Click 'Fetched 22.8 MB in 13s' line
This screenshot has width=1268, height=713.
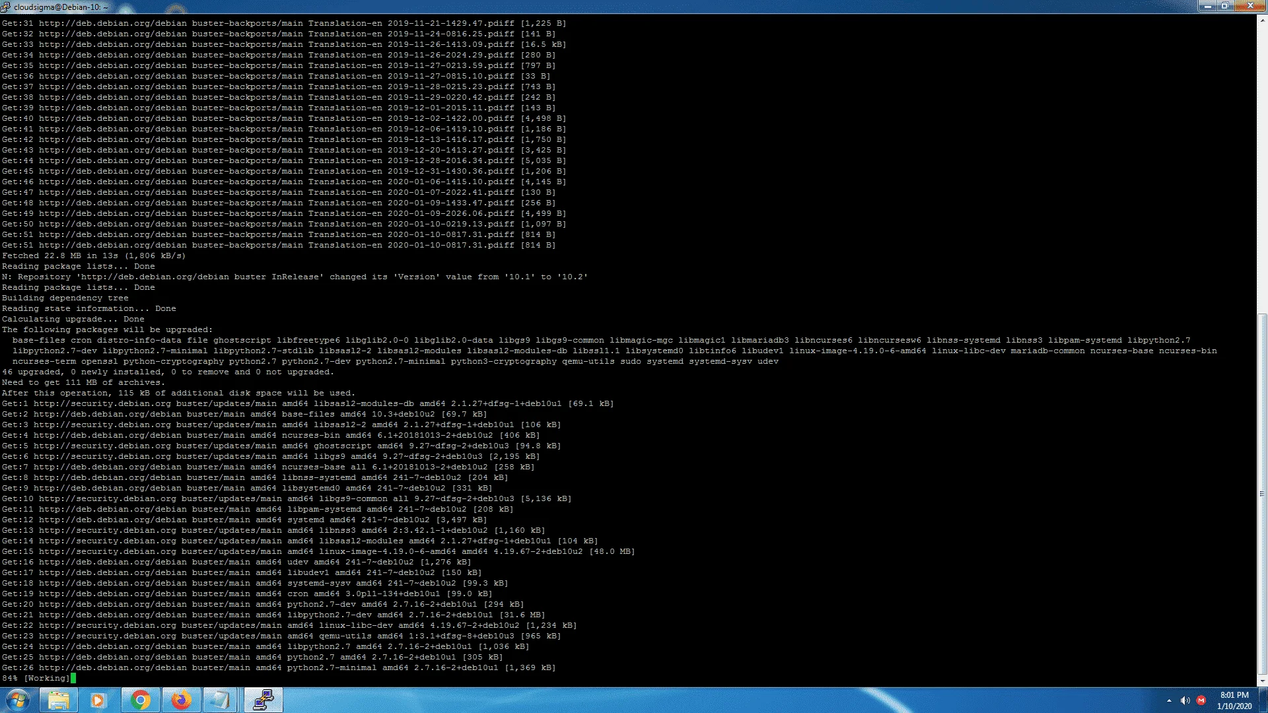94,255
